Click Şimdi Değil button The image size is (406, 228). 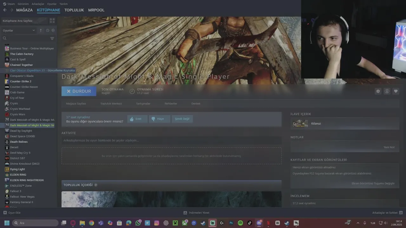tap(182, 119)
